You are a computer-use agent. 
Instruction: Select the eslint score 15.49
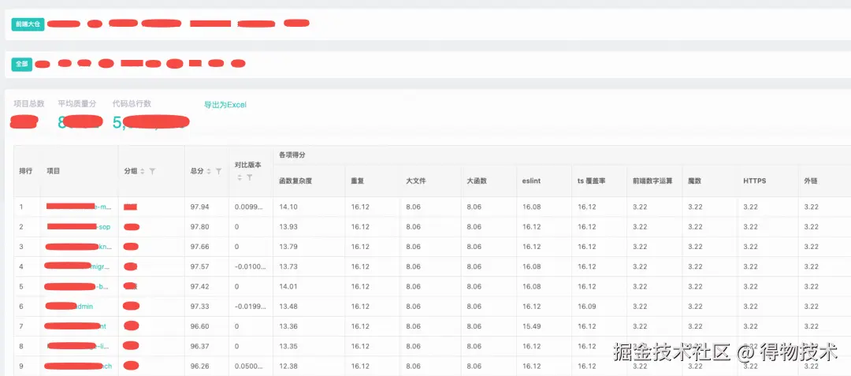click(x=531, y=326)
